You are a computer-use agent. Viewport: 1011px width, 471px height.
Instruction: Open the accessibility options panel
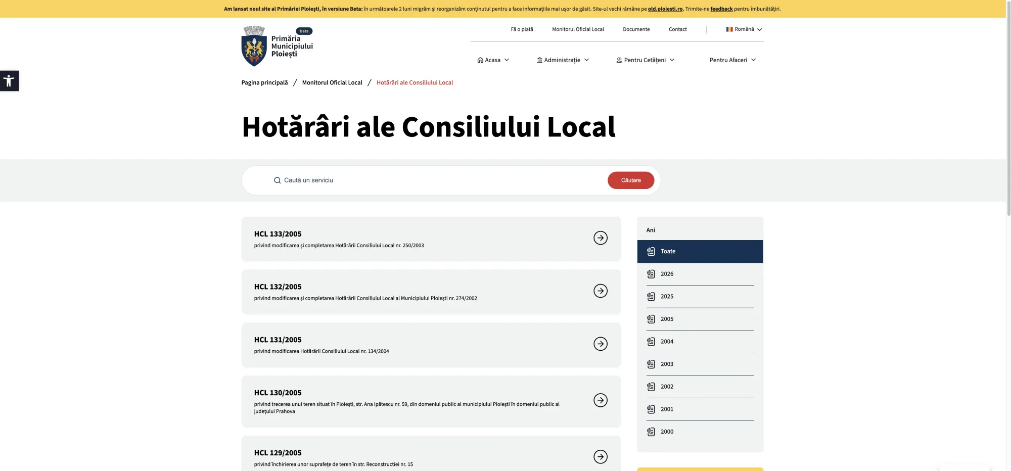pos(9,80)
